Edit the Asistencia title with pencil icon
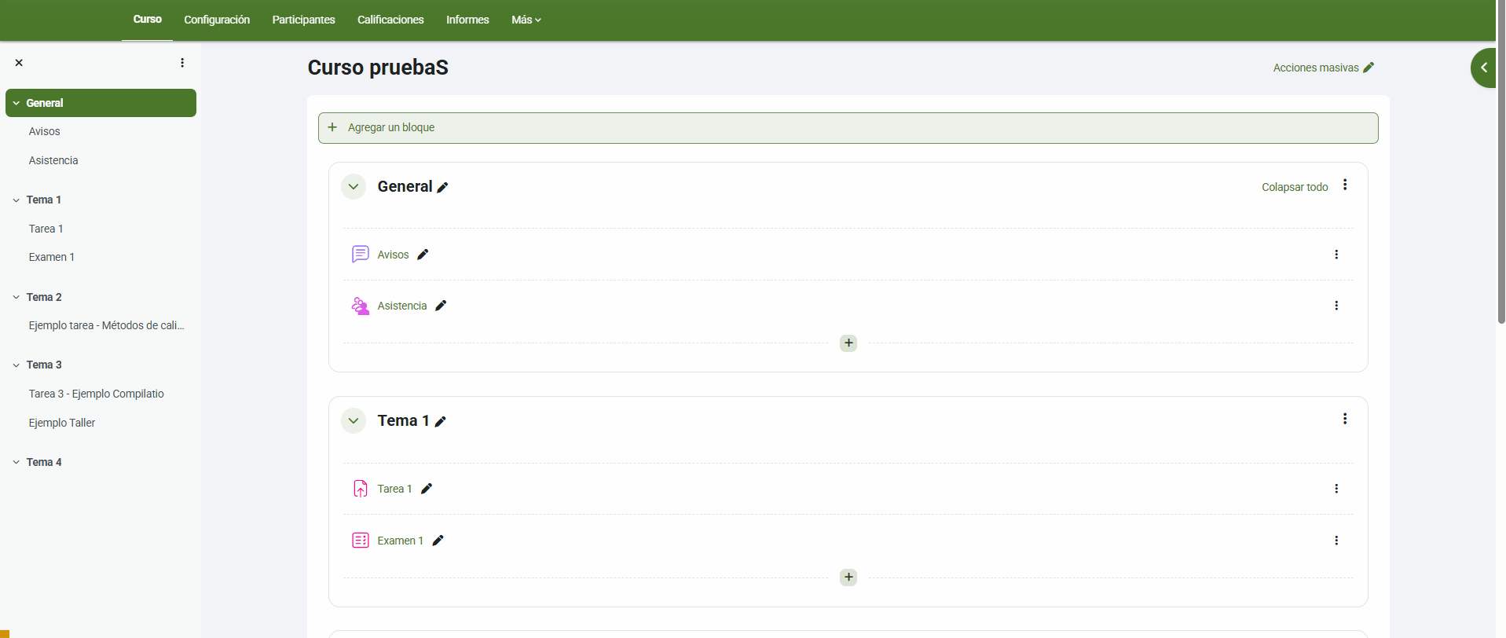The image size is (1506, 638). (x=441, y=306)
